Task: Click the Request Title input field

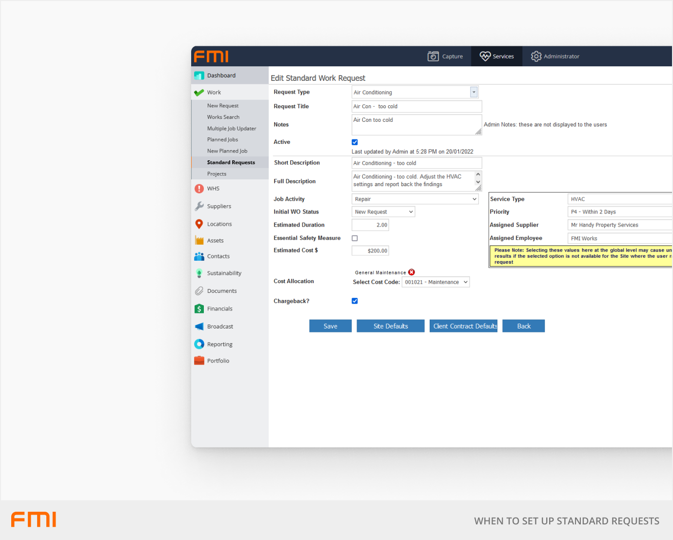Action: (416, 106)
